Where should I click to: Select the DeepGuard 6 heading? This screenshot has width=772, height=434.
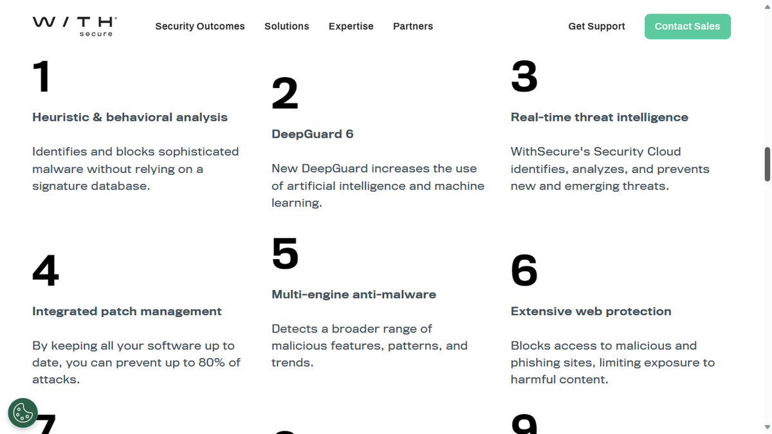pyautogui.click(x=313, y=134)
